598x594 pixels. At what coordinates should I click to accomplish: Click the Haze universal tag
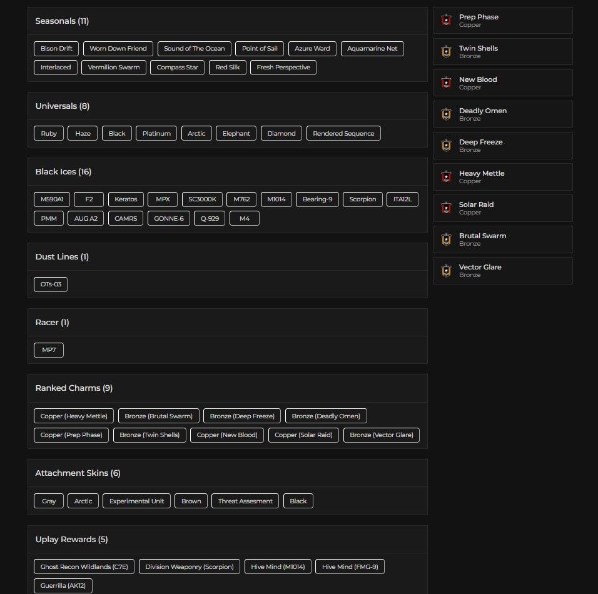click(83, 133)
